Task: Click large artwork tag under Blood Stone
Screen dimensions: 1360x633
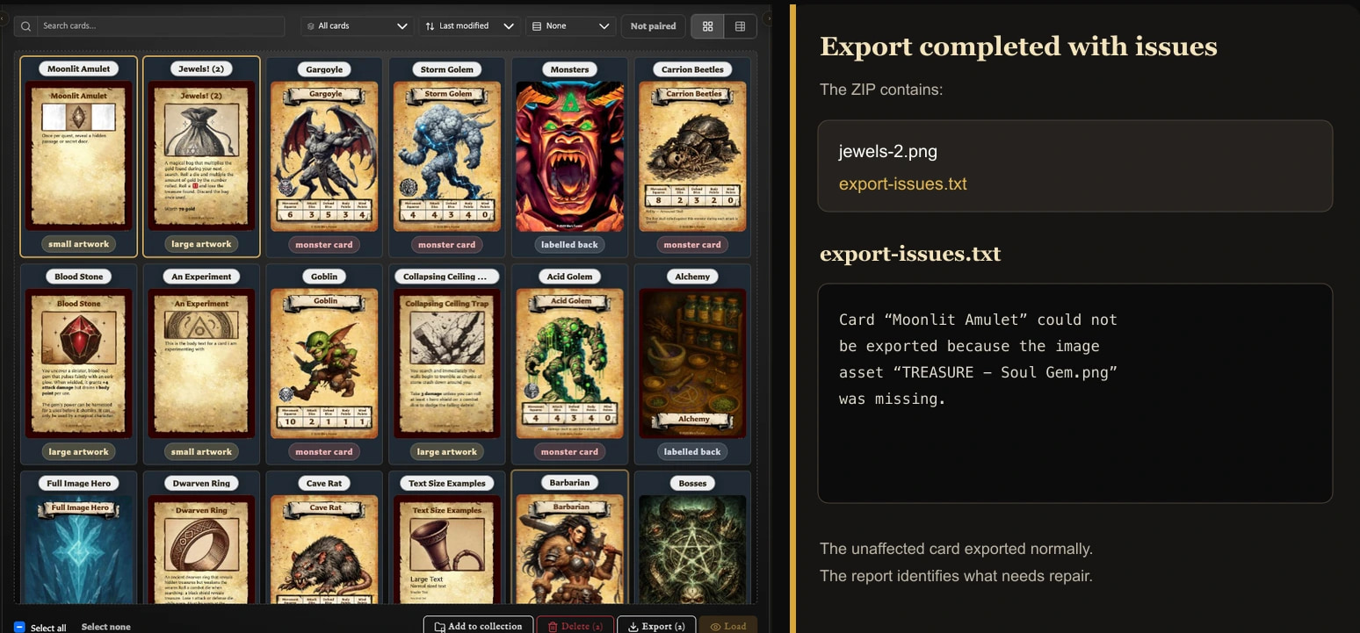Action: [x=78, y=451]
